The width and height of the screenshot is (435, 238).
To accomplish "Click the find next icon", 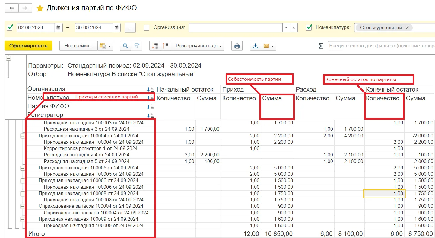I will point(137,46).
